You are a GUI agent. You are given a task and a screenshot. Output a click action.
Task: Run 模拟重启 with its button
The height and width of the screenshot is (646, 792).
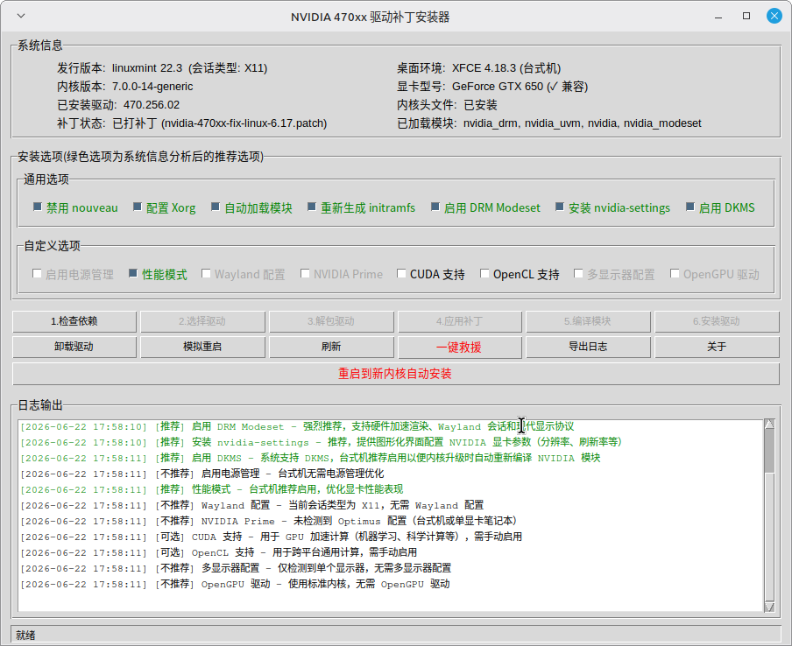point(202,348)
